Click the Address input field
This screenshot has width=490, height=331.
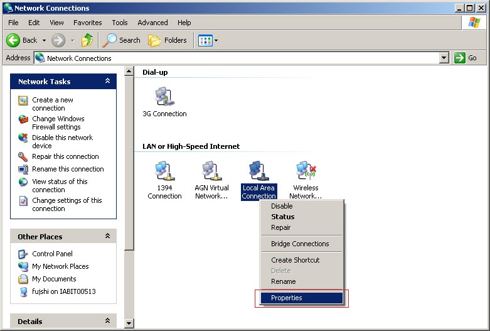[x=237, y=58]
